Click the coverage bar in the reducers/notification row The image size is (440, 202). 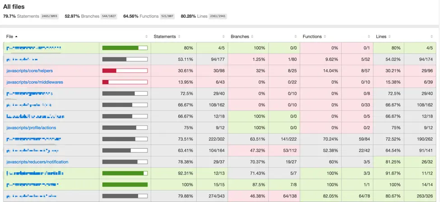tap(125, 162)
